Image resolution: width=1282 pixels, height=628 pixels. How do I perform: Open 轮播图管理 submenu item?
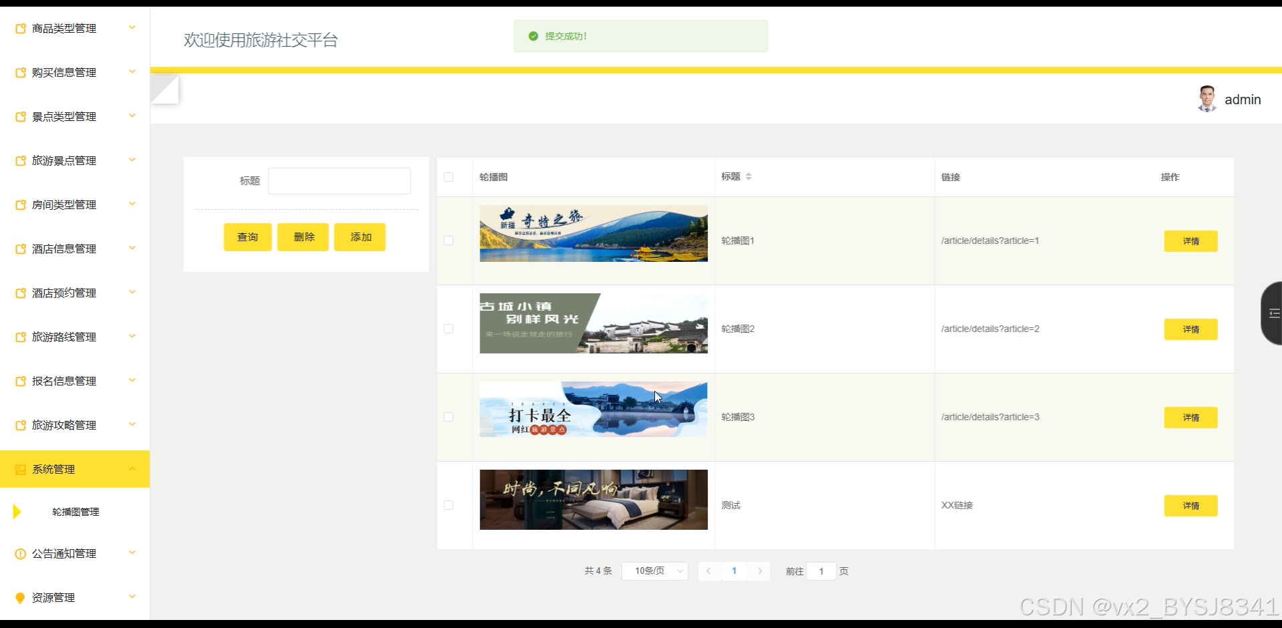[75, 512]
